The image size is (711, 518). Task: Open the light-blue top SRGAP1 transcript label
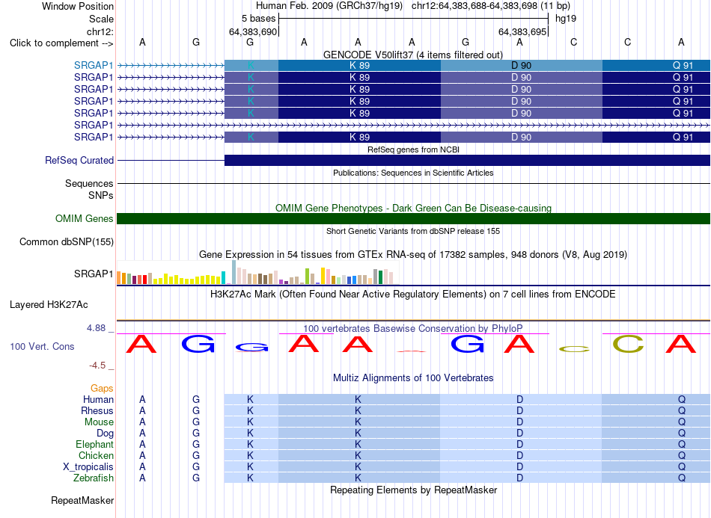click(x=94, y=65)
